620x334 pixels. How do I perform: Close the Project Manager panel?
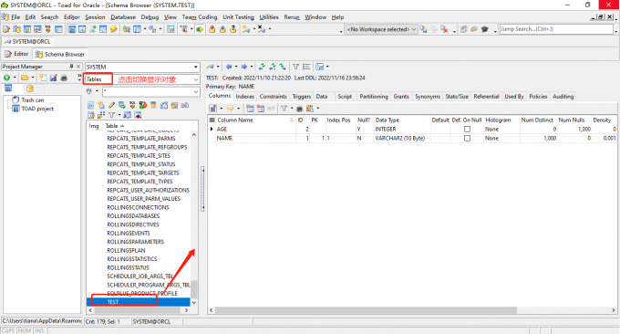[x=78, y=67]
